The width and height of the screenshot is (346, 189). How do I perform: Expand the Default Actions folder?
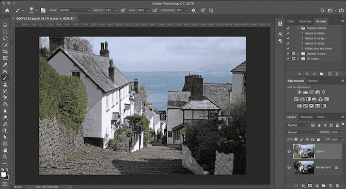tap(298, 54)
